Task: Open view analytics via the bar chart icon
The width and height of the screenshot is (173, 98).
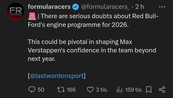Action: click(x=119, y=89)
